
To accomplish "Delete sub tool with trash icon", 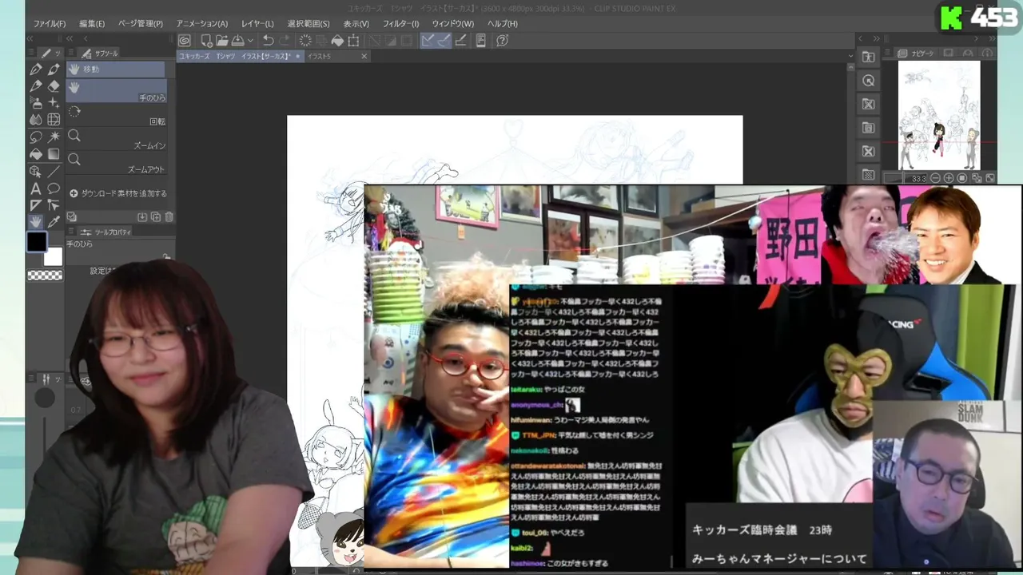I will pos(169,216).
